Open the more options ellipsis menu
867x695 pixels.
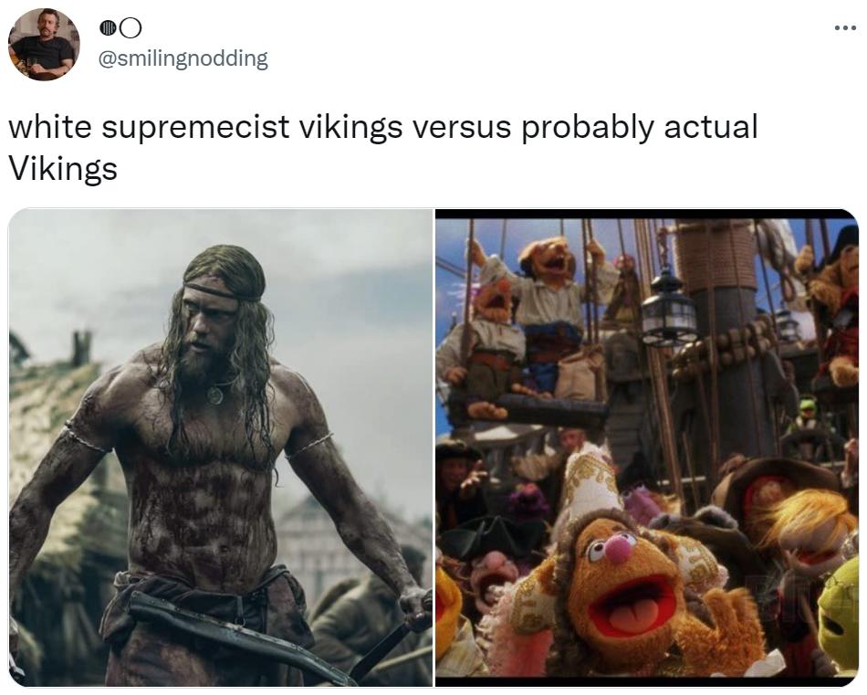(844, 26)
